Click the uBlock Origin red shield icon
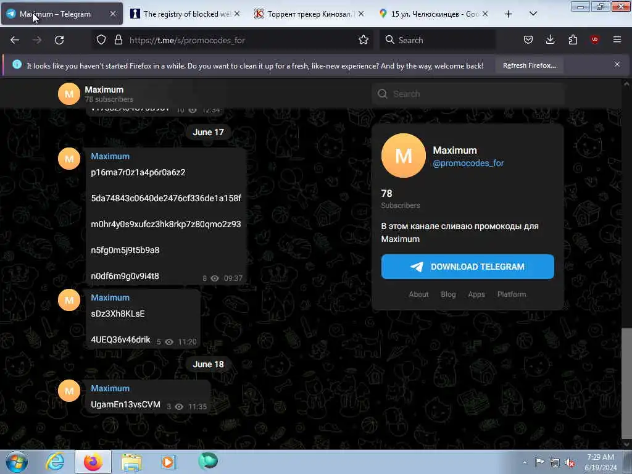 tap(594, 39)
